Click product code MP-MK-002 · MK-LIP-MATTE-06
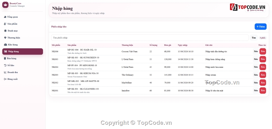The height and width of the screenshot is (129, 272). [83, 81]
